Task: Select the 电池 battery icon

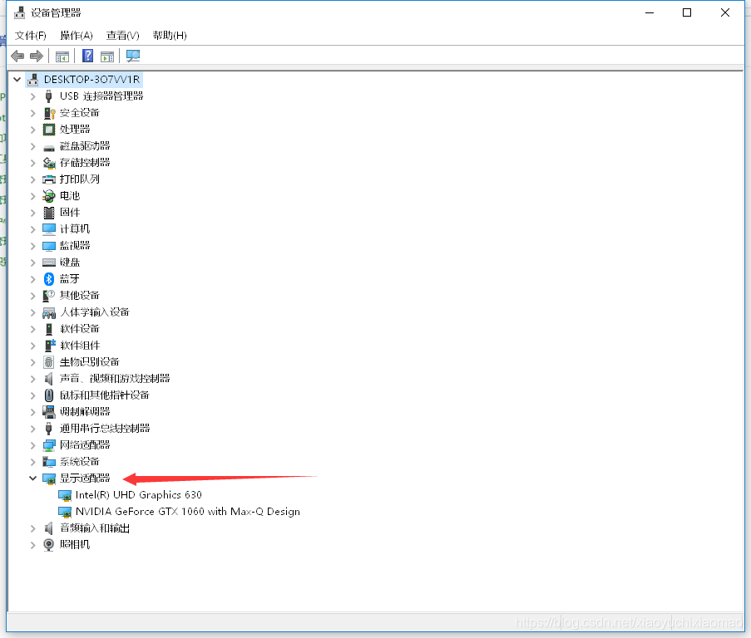Action: click(x=49, y=195)
